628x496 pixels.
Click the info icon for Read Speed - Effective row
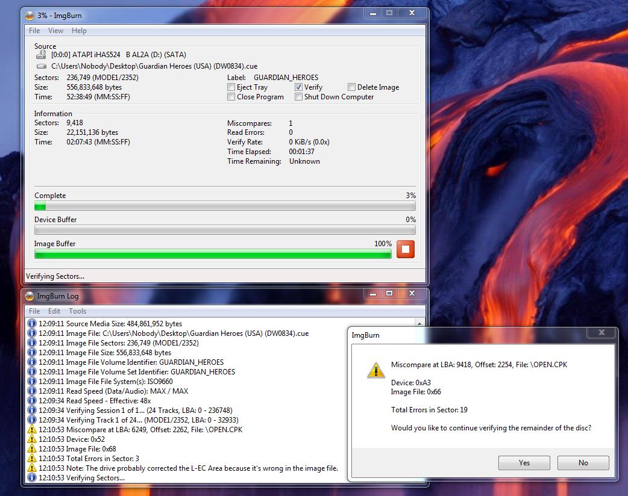tap(31, 401)
